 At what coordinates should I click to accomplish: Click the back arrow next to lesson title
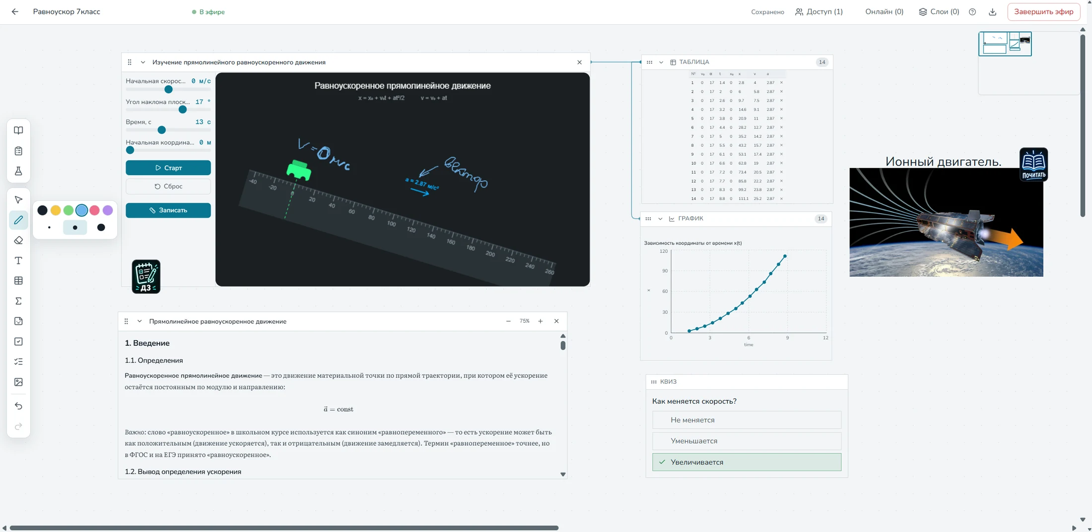point(15,12)
